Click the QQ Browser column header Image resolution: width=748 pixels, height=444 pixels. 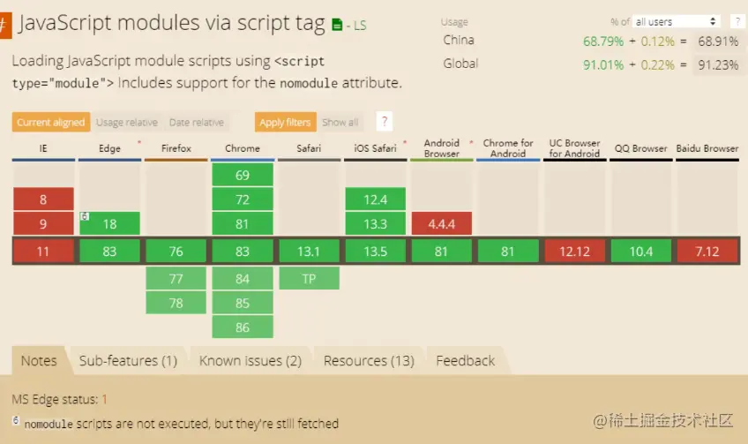(640, 148)
